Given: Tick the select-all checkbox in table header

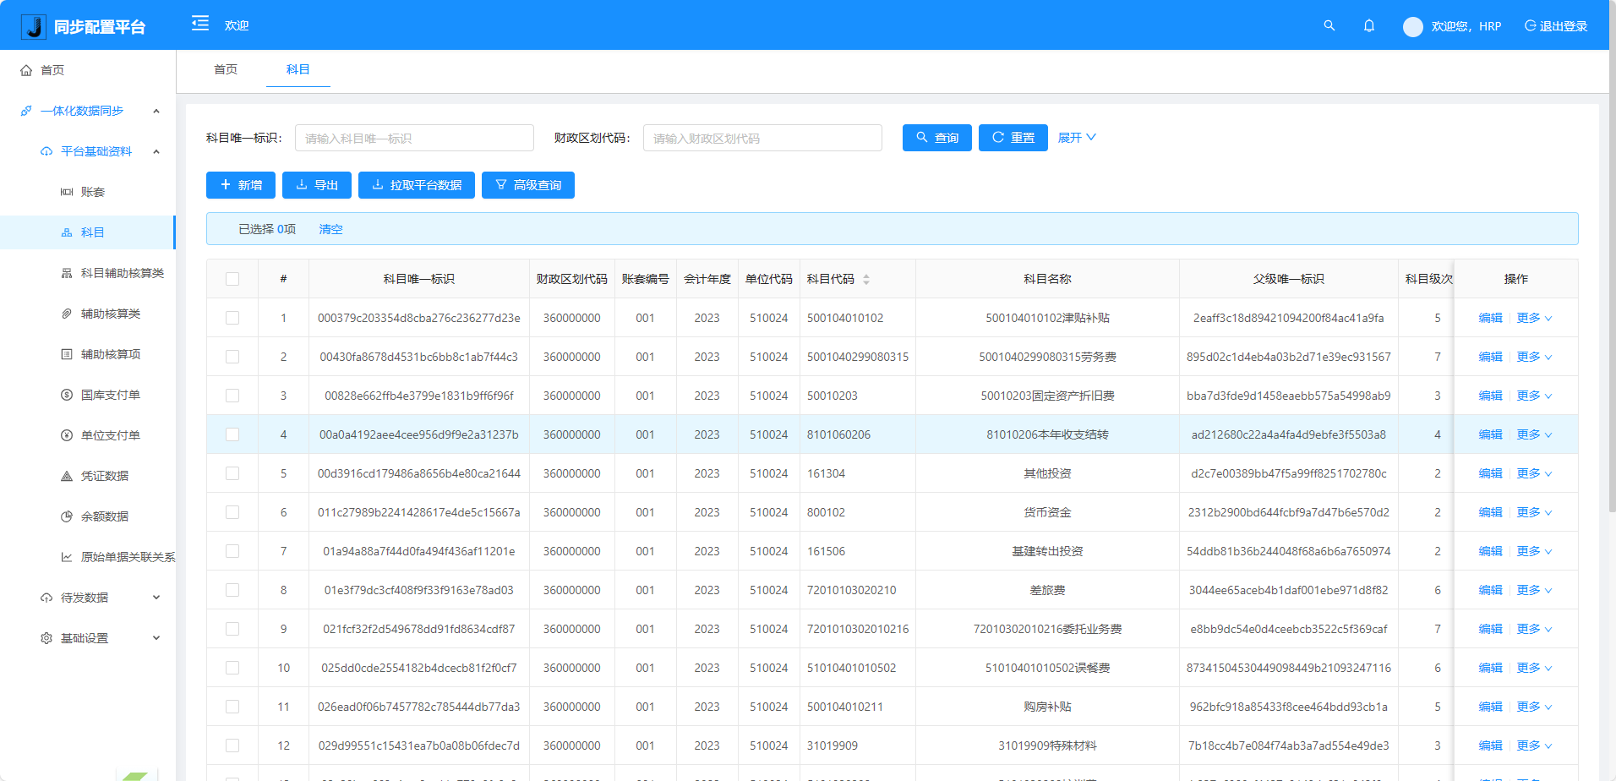Looking at the screenshot, I should [x=232, y=279].
